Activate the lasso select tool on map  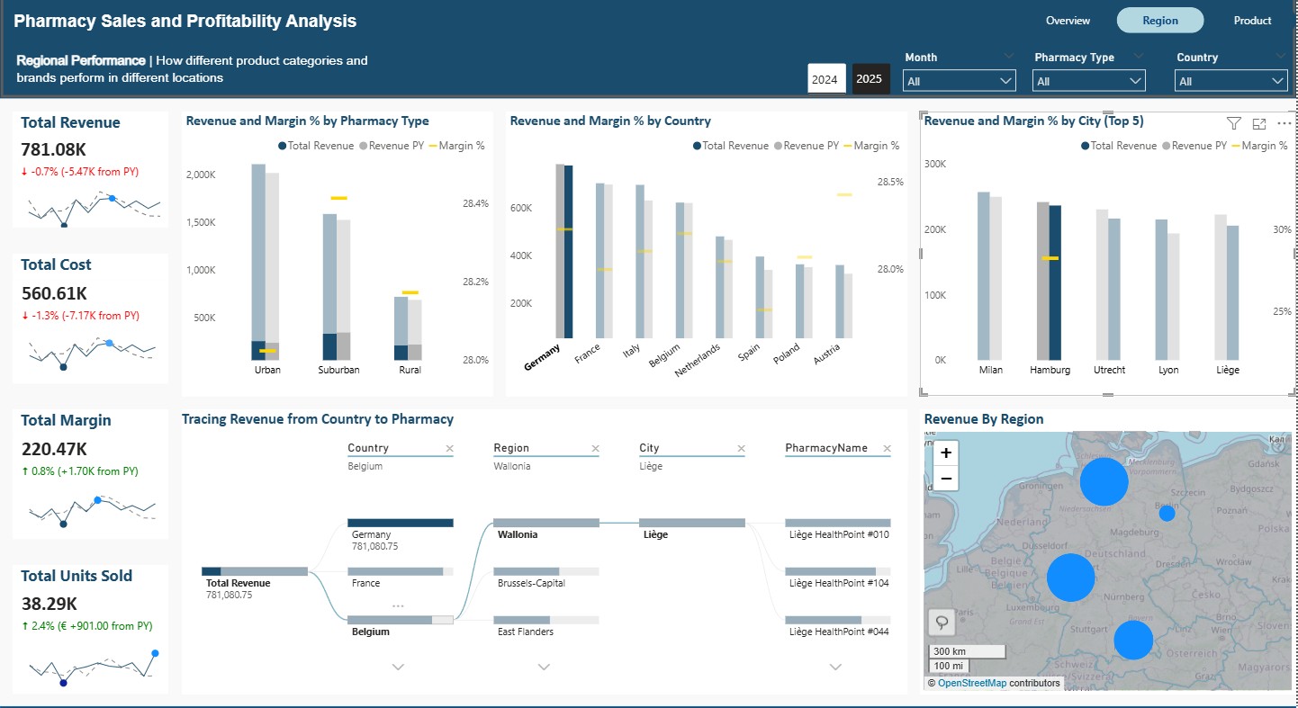point(942,622)
